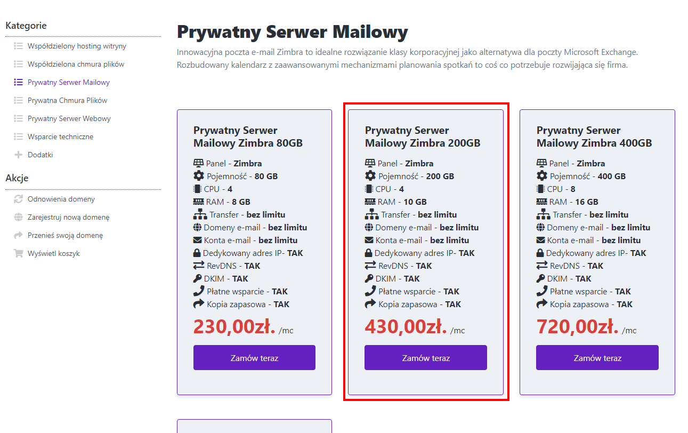This screenshot has height=433, width=688.
Task: Open the Wyświetl koszyk link
Action: click(x=54, y=254)
